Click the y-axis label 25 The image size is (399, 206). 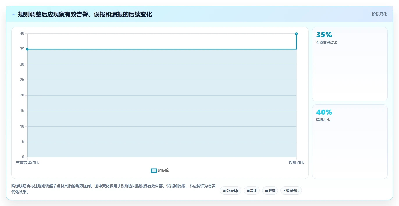click(22, 80)
